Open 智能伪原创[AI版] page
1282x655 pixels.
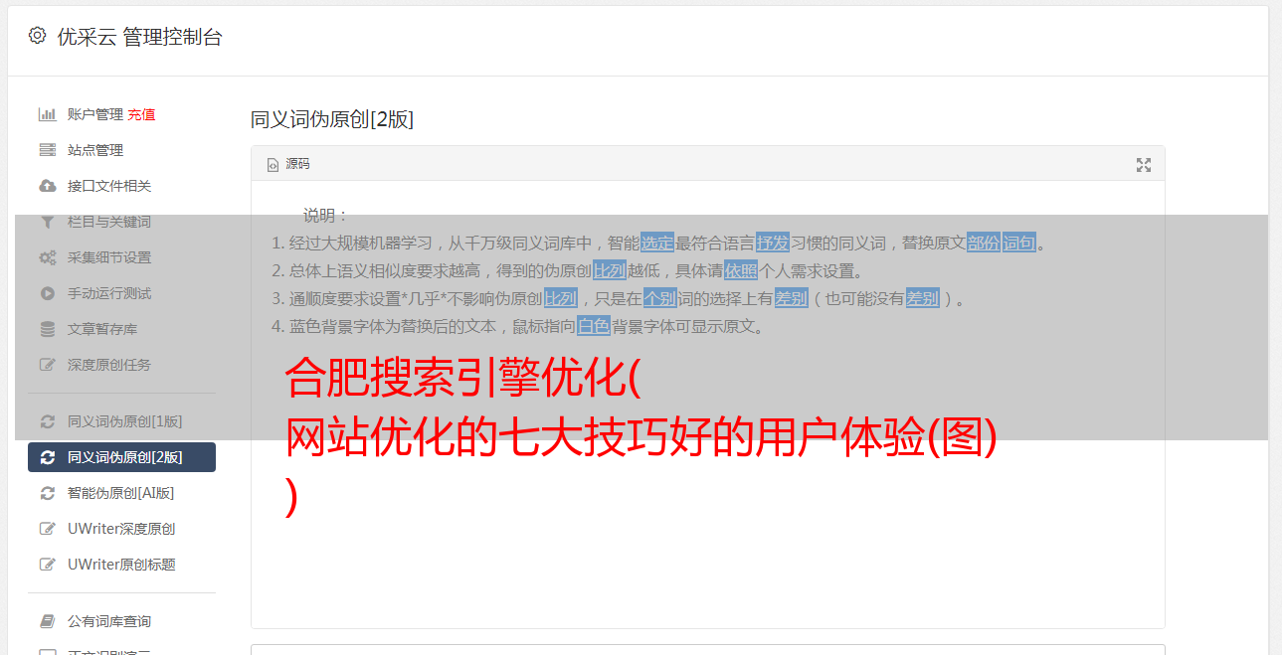pos(121,493)
